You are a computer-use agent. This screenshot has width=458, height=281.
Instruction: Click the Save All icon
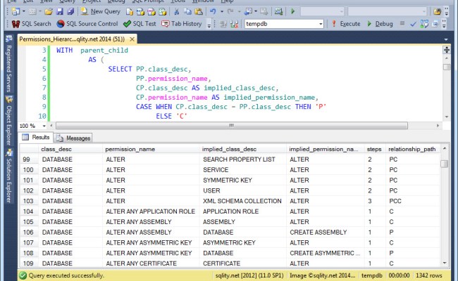(x=70, y=12)
